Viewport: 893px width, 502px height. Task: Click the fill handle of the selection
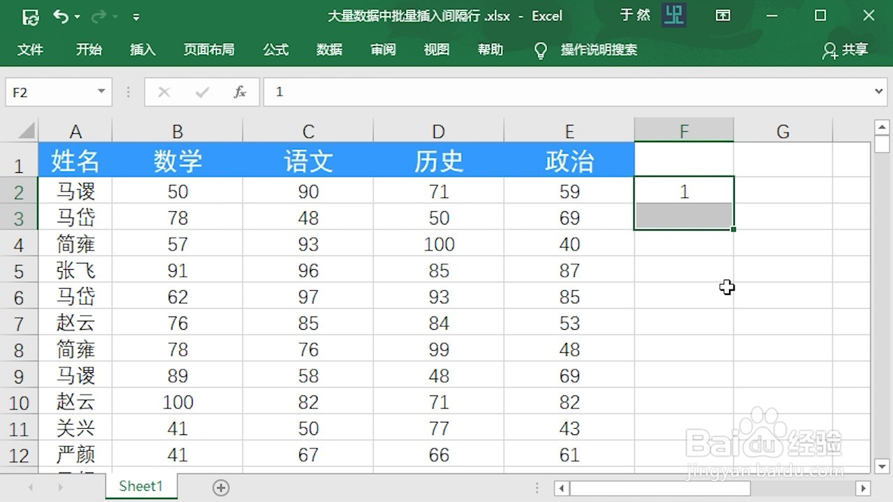(734, 229)
